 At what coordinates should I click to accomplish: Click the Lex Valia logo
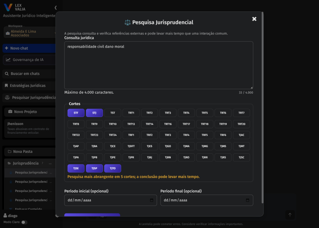[14, 7]
